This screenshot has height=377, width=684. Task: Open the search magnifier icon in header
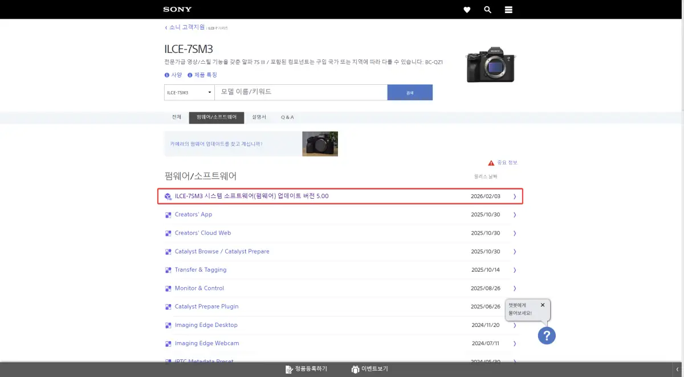[x=487, y=10]
